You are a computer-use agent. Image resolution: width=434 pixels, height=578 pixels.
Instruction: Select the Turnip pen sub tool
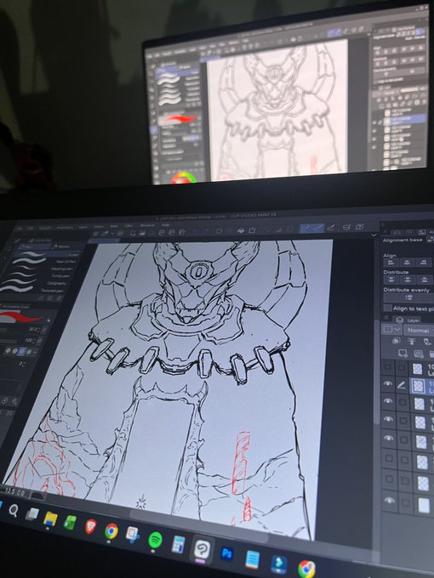tap(37, 276)
